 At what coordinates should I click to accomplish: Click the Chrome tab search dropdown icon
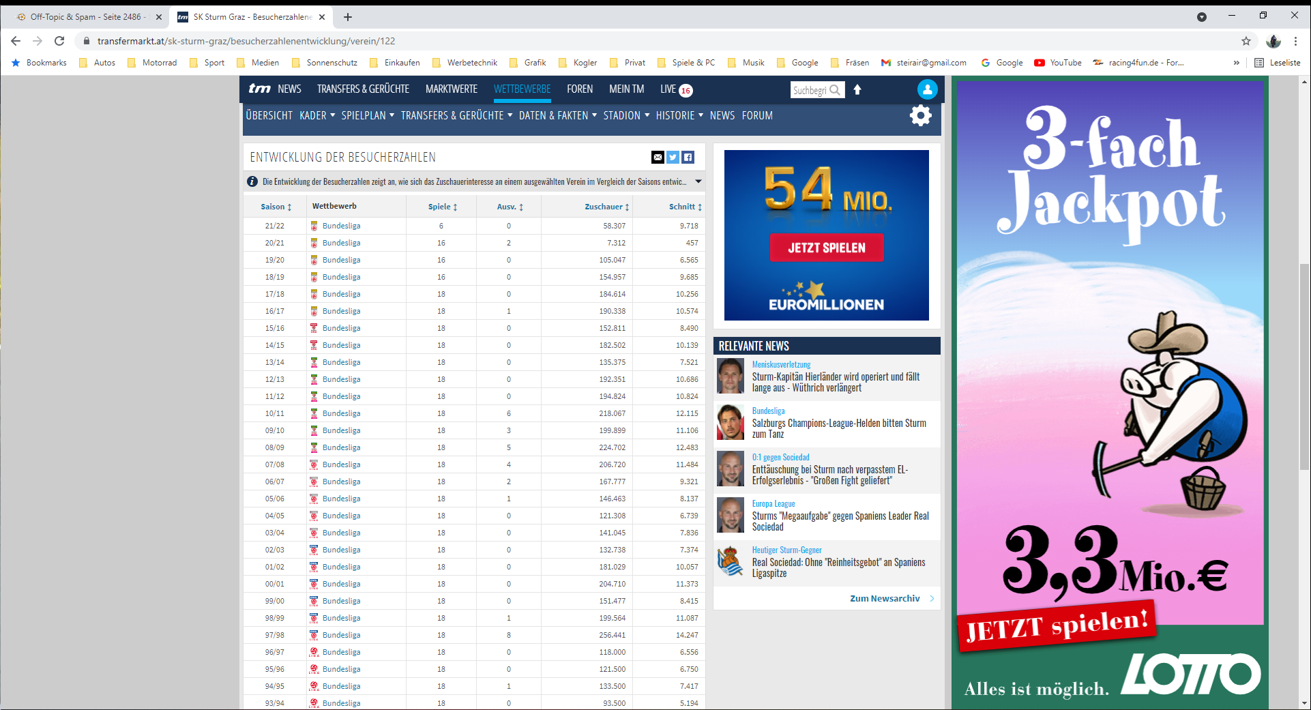tap(1202, 17)
